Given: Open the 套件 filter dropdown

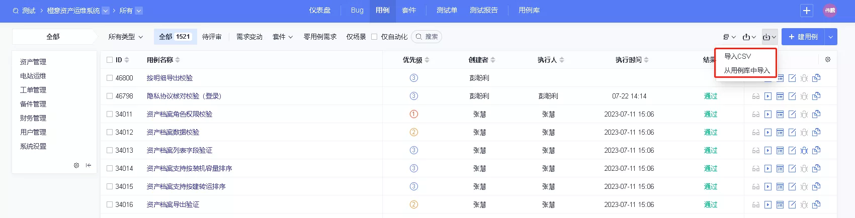Looking at the screenshot, I should coord(283,37).
